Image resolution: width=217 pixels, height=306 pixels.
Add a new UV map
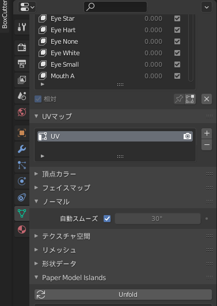(x=207, y=133)
